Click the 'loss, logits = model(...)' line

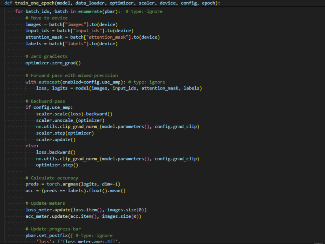click(x=119, y=88)
